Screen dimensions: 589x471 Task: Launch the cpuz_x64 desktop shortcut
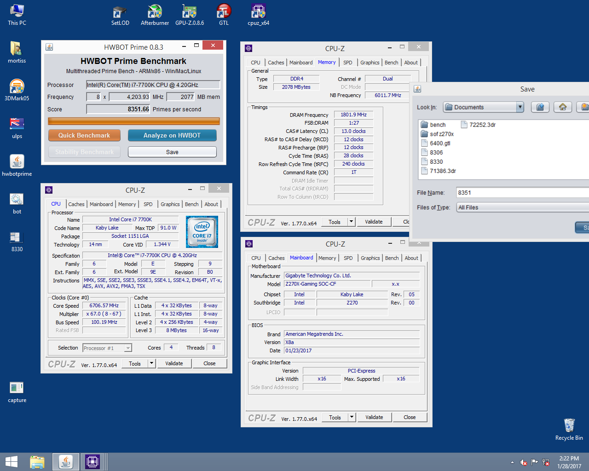click(x=258, y=14)
